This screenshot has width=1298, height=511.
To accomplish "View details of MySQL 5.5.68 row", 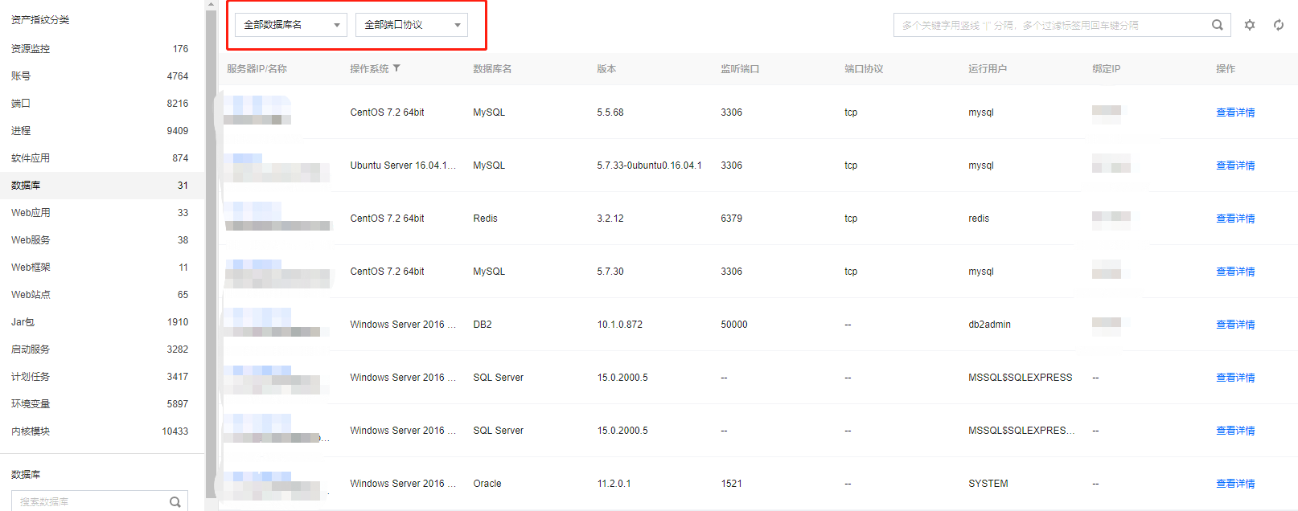I will 1234,112.
